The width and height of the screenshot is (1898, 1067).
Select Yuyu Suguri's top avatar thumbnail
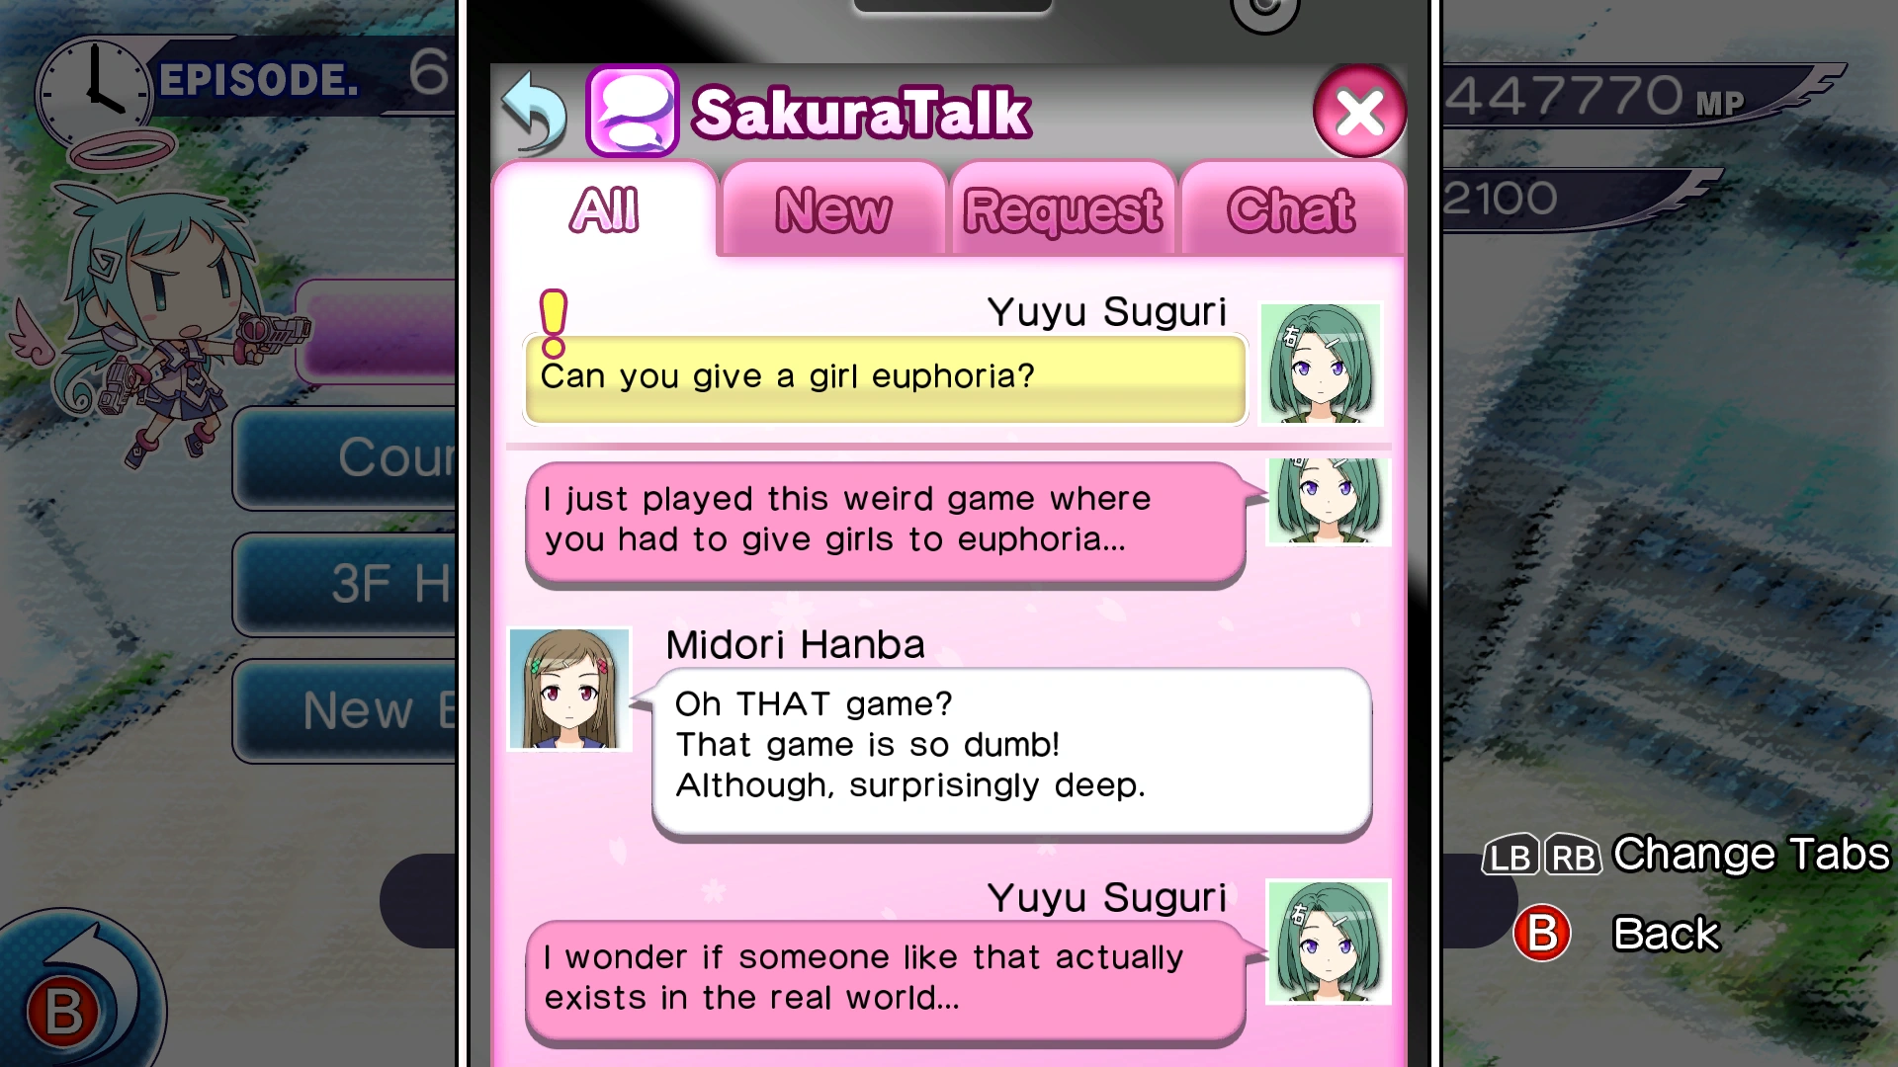pyautogui.click(x=1321, y=364)
